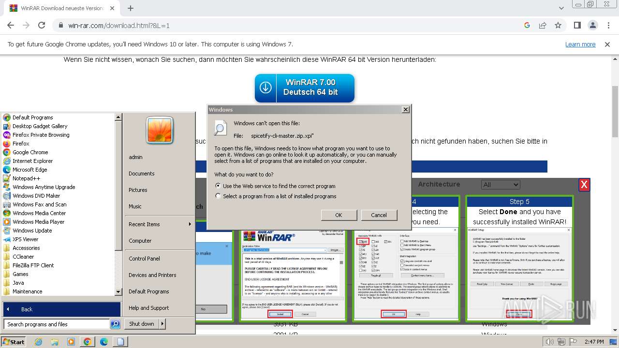Click the Search programs and files field
This screenshot has width=619, height=348.
(57, 324)
